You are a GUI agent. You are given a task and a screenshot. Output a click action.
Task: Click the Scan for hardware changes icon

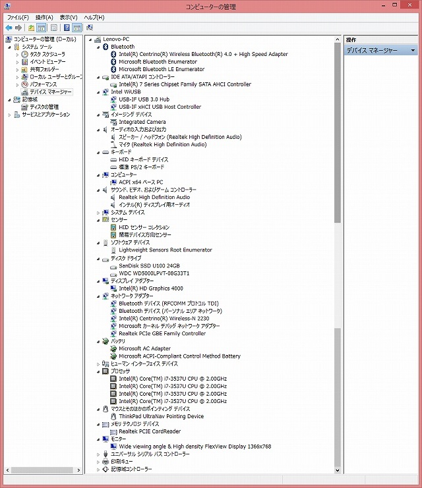click(90, 28)
